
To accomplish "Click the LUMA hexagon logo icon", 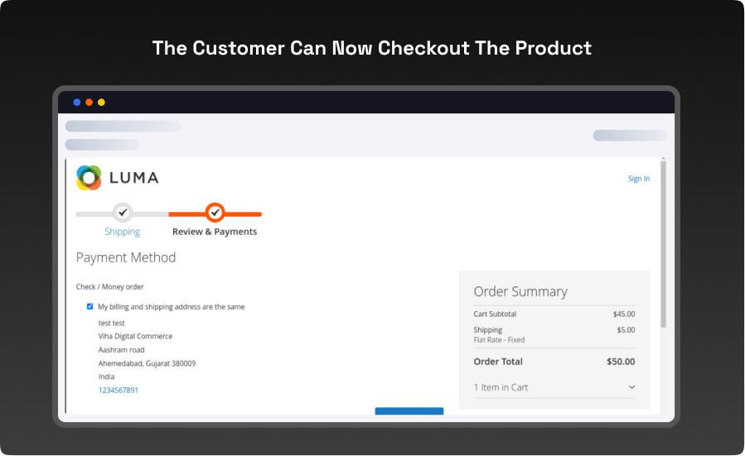I will [x=89, y=178].
